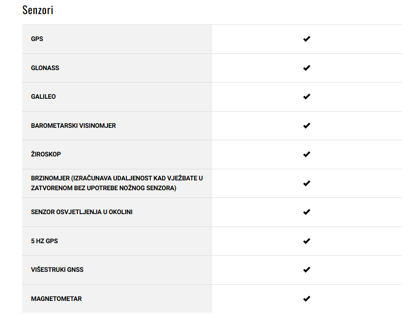The height and width of the screenshot is (315, 415).
Task: Click the Brzinomjer description text
Action: tap(117, 183)
